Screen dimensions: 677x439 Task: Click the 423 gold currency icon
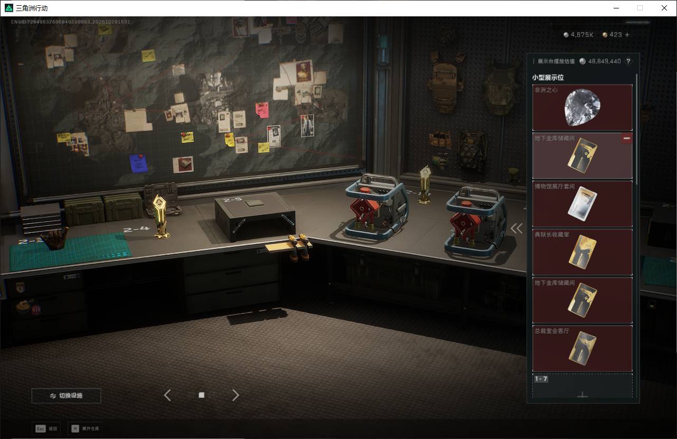click(x=605, y=35)
